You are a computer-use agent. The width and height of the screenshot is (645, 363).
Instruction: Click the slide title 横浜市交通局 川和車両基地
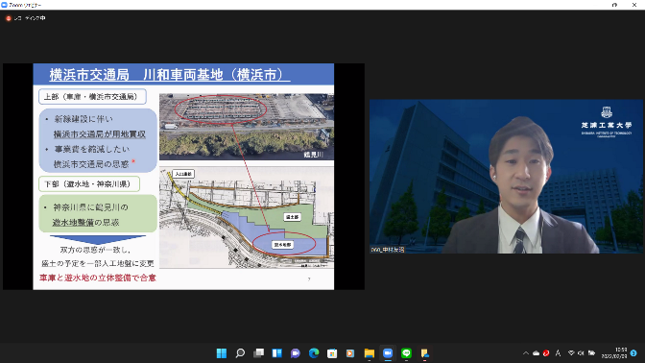pos(170,75)
